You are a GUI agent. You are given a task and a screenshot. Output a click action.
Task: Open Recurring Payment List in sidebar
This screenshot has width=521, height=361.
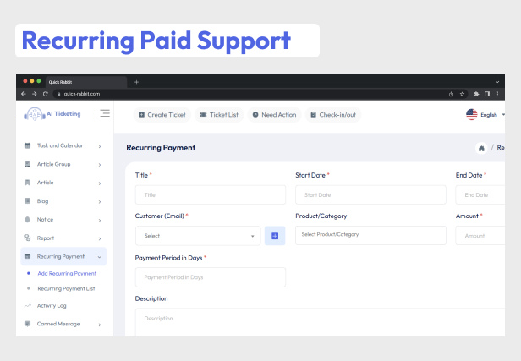[66, 288]
